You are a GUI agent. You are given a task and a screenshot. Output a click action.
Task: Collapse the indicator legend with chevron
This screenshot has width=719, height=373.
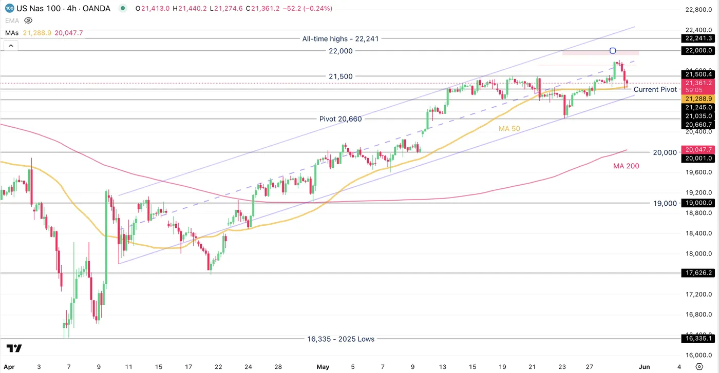[x=11, y=46]
